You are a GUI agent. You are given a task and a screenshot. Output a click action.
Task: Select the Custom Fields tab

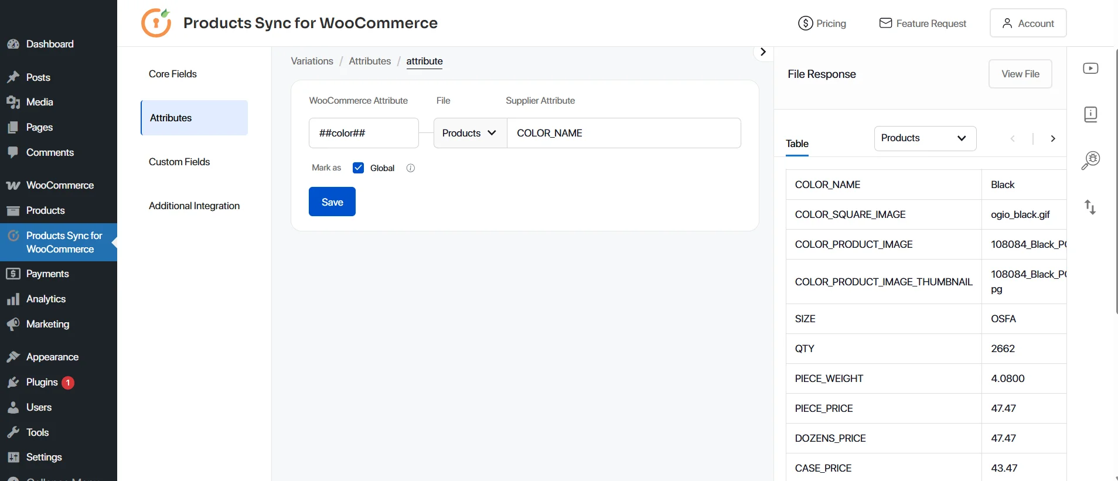(x=179, y=162)
